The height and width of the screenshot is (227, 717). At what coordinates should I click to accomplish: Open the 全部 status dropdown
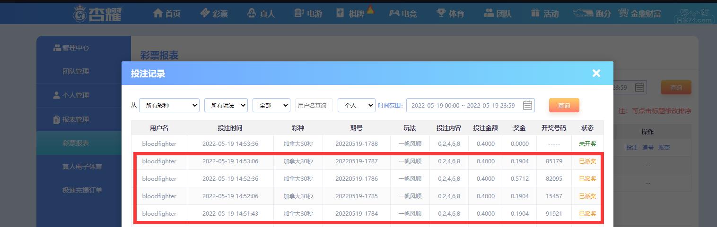(x=271, y=105)
